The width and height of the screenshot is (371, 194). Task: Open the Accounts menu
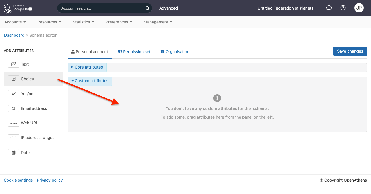(15, 22)
